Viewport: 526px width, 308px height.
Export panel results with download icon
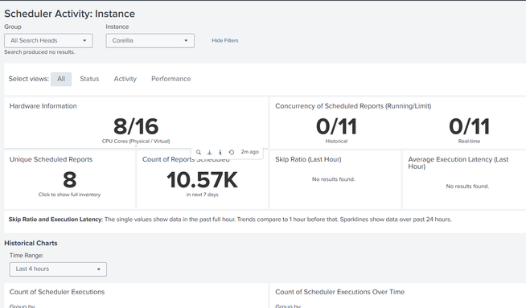coord(209,152)
